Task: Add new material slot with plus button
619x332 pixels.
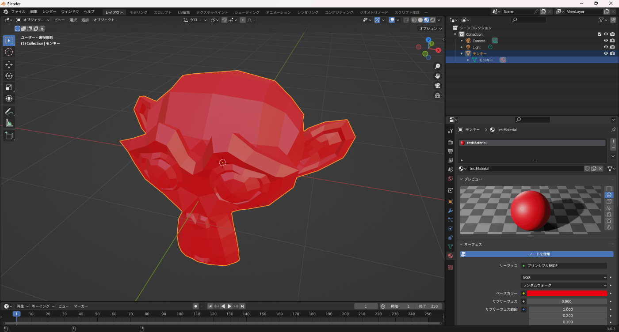Action: click(x=613, y=141)
